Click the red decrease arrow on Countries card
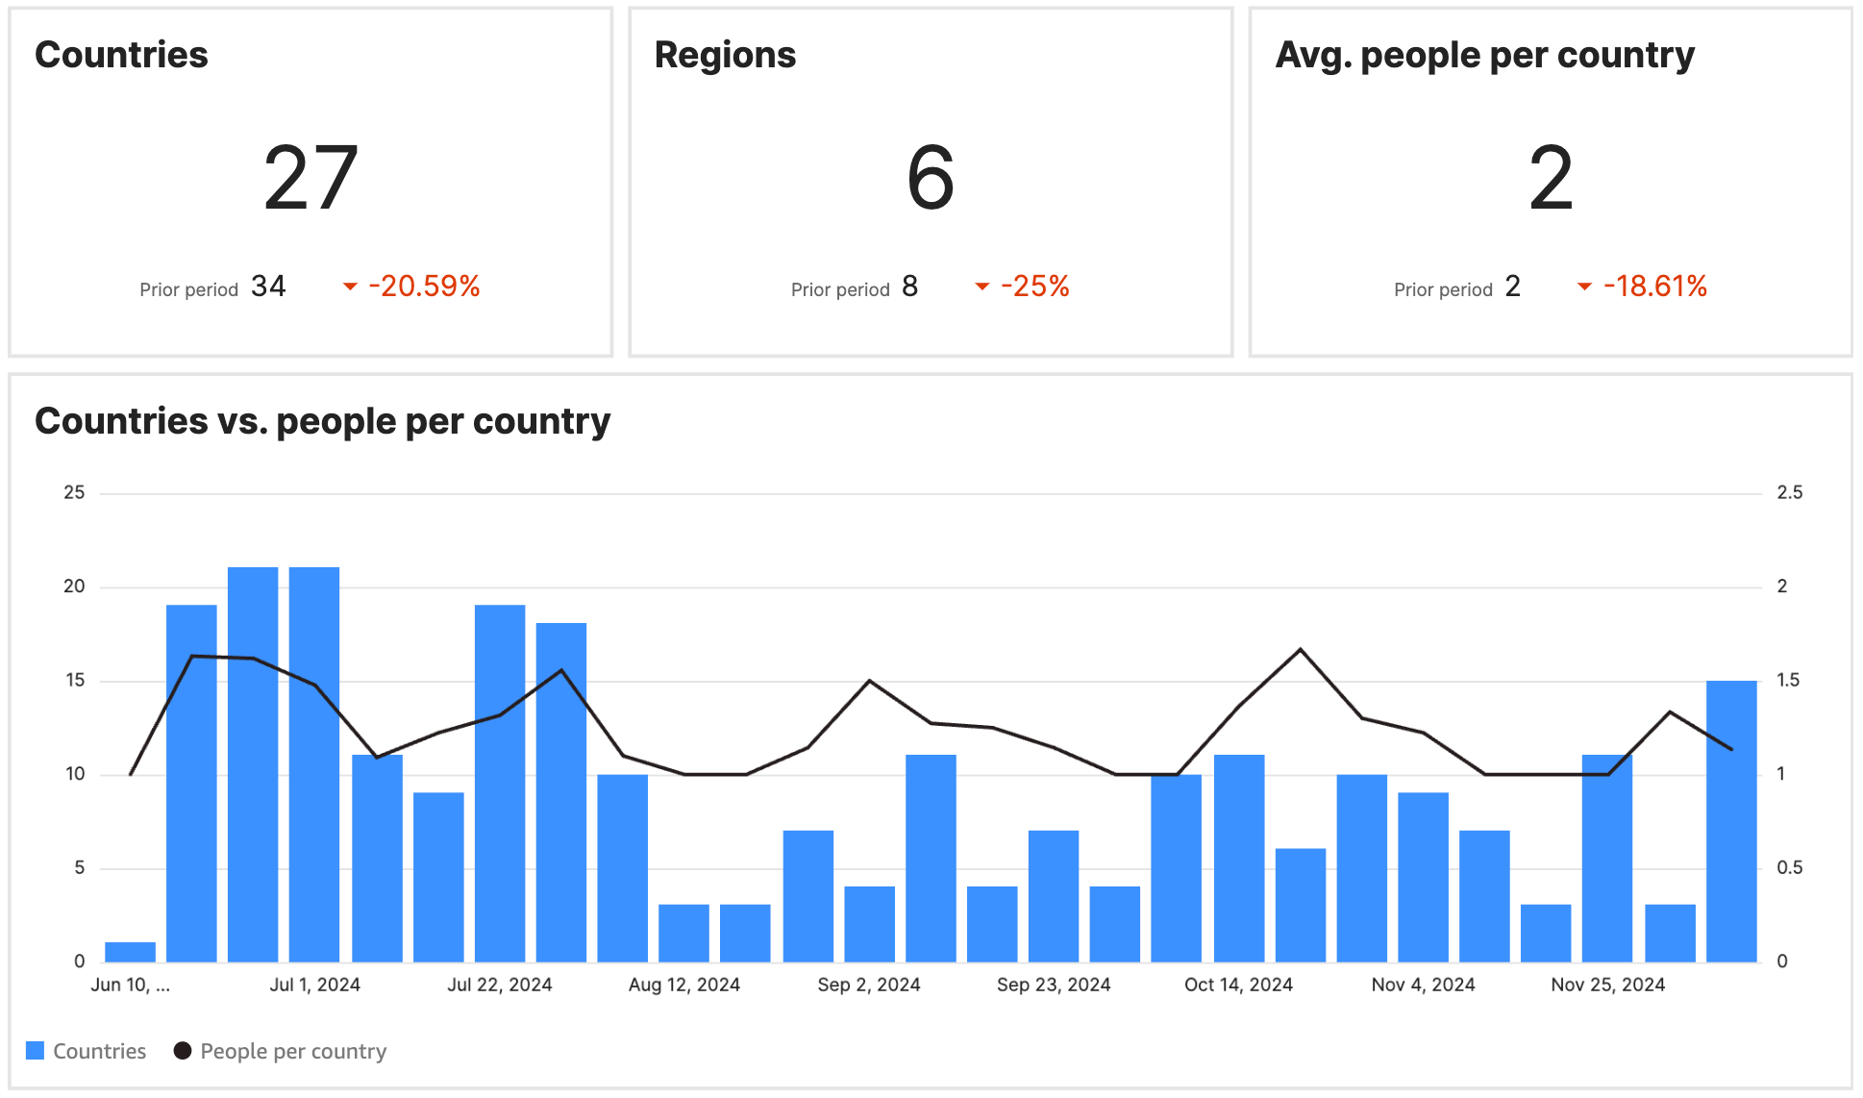The image size is (1863, 1098). click(350, 287)
